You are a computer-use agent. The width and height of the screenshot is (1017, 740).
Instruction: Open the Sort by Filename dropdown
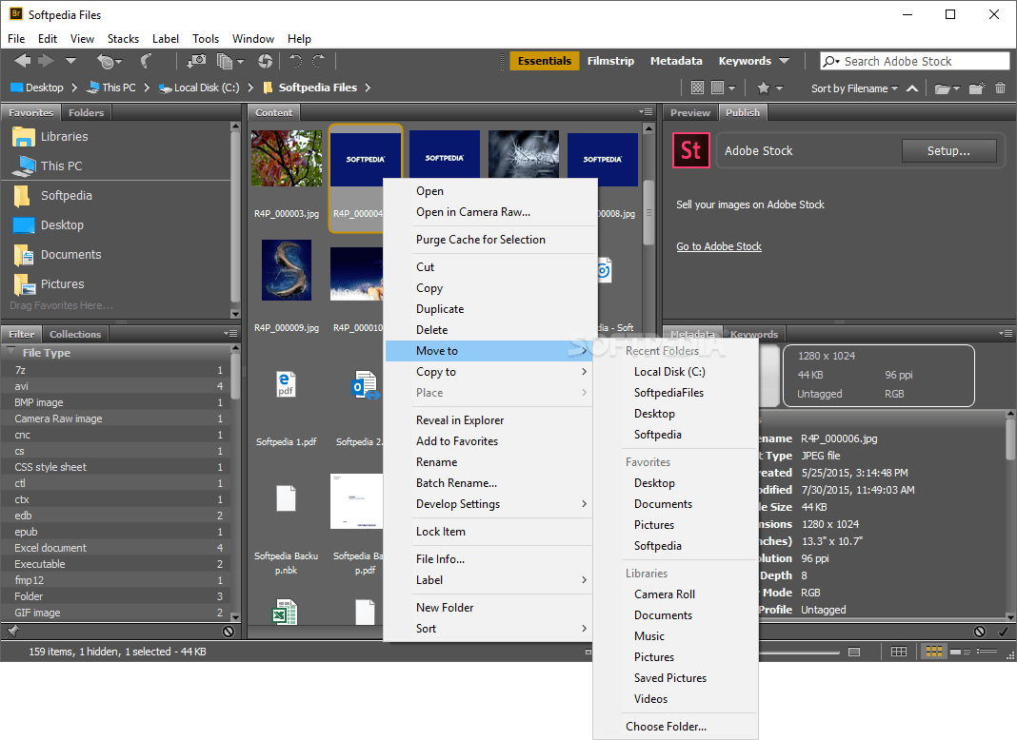click(854, 88)
